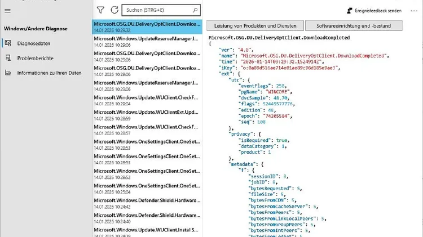This screenshot has width=423, height=237.
Task: Click the Informationen zu Ihren Daten icon
Action: click(x=7, y=73)
